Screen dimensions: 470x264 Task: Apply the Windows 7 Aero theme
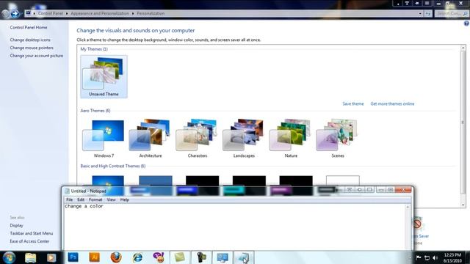[x=104, y=139]
